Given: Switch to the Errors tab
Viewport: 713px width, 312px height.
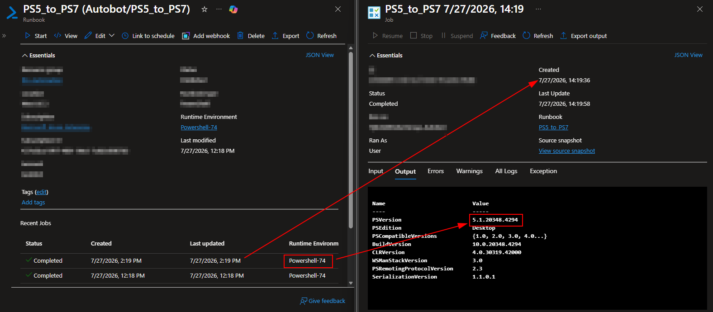Looking at the screenshot, I should [x=436, y=171].
